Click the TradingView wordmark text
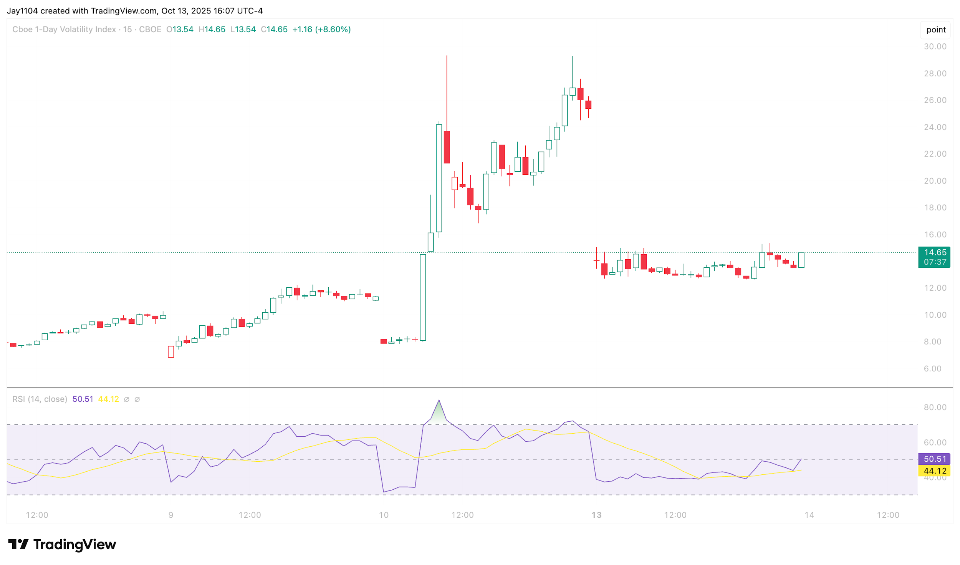This screenshot has height=565, width=960. pos(74,545)
